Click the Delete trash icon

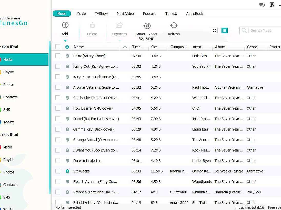92,25
